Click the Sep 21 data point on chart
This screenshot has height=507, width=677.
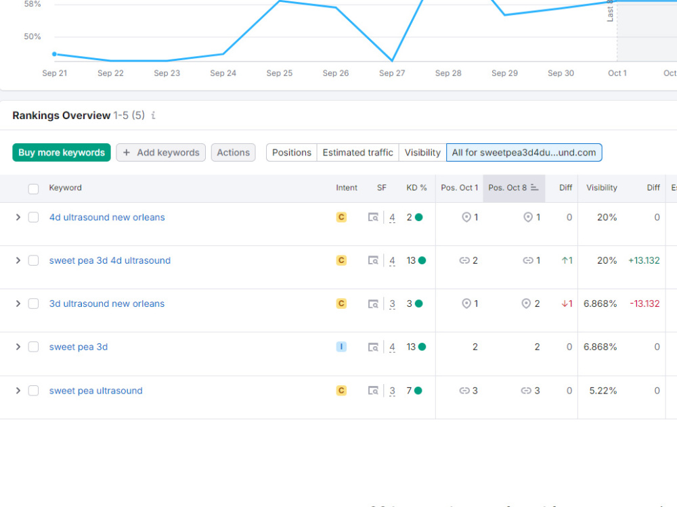[54, 54]
